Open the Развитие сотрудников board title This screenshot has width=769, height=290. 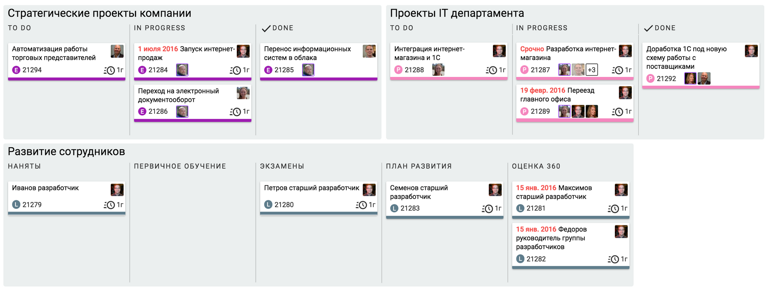pos(66,152)
